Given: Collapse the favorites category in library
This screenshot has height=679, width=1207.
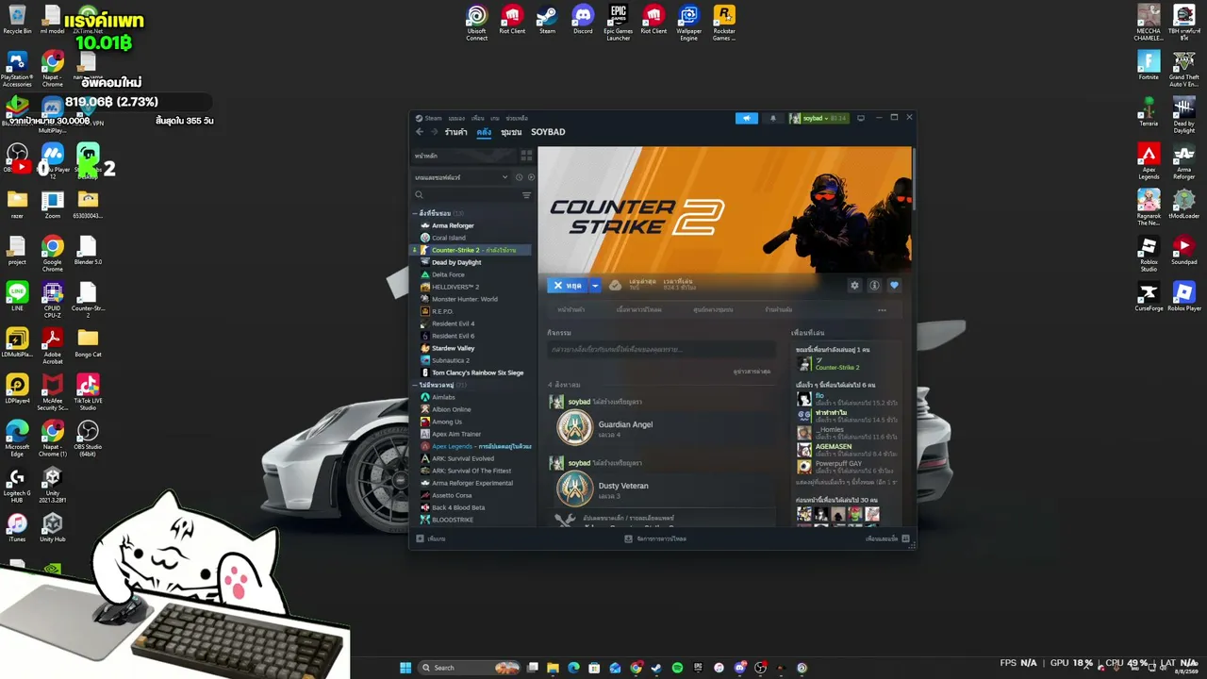Looking at the screenshot, I should (x=415, y=213).
